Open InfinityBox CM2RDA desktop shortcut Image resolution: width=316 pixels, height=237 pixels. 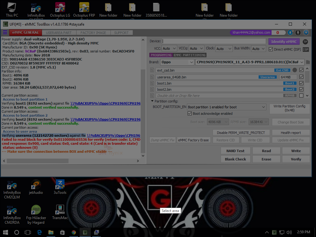[x=12, y=215]
